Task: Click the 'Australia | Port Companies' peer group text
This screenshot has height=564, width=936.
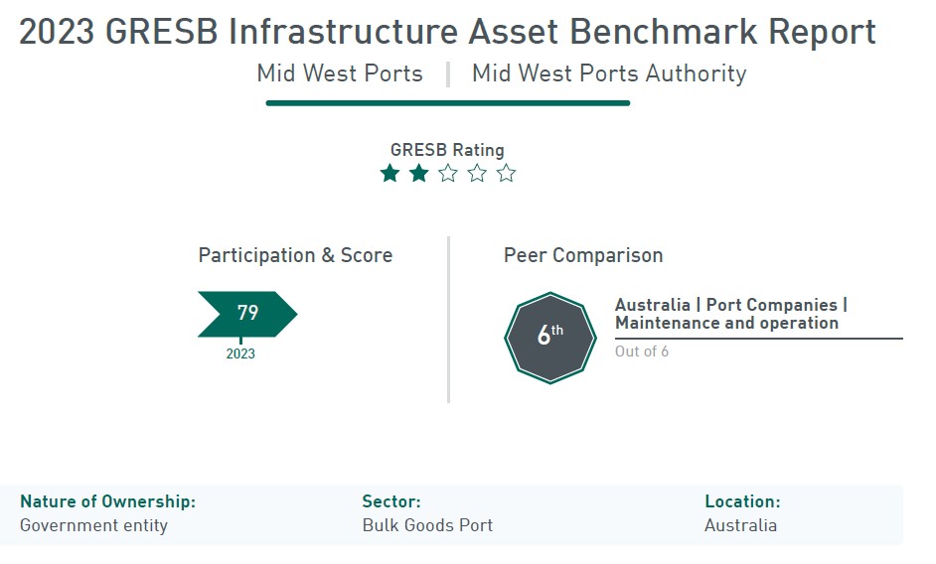Action: pos(731,314)
